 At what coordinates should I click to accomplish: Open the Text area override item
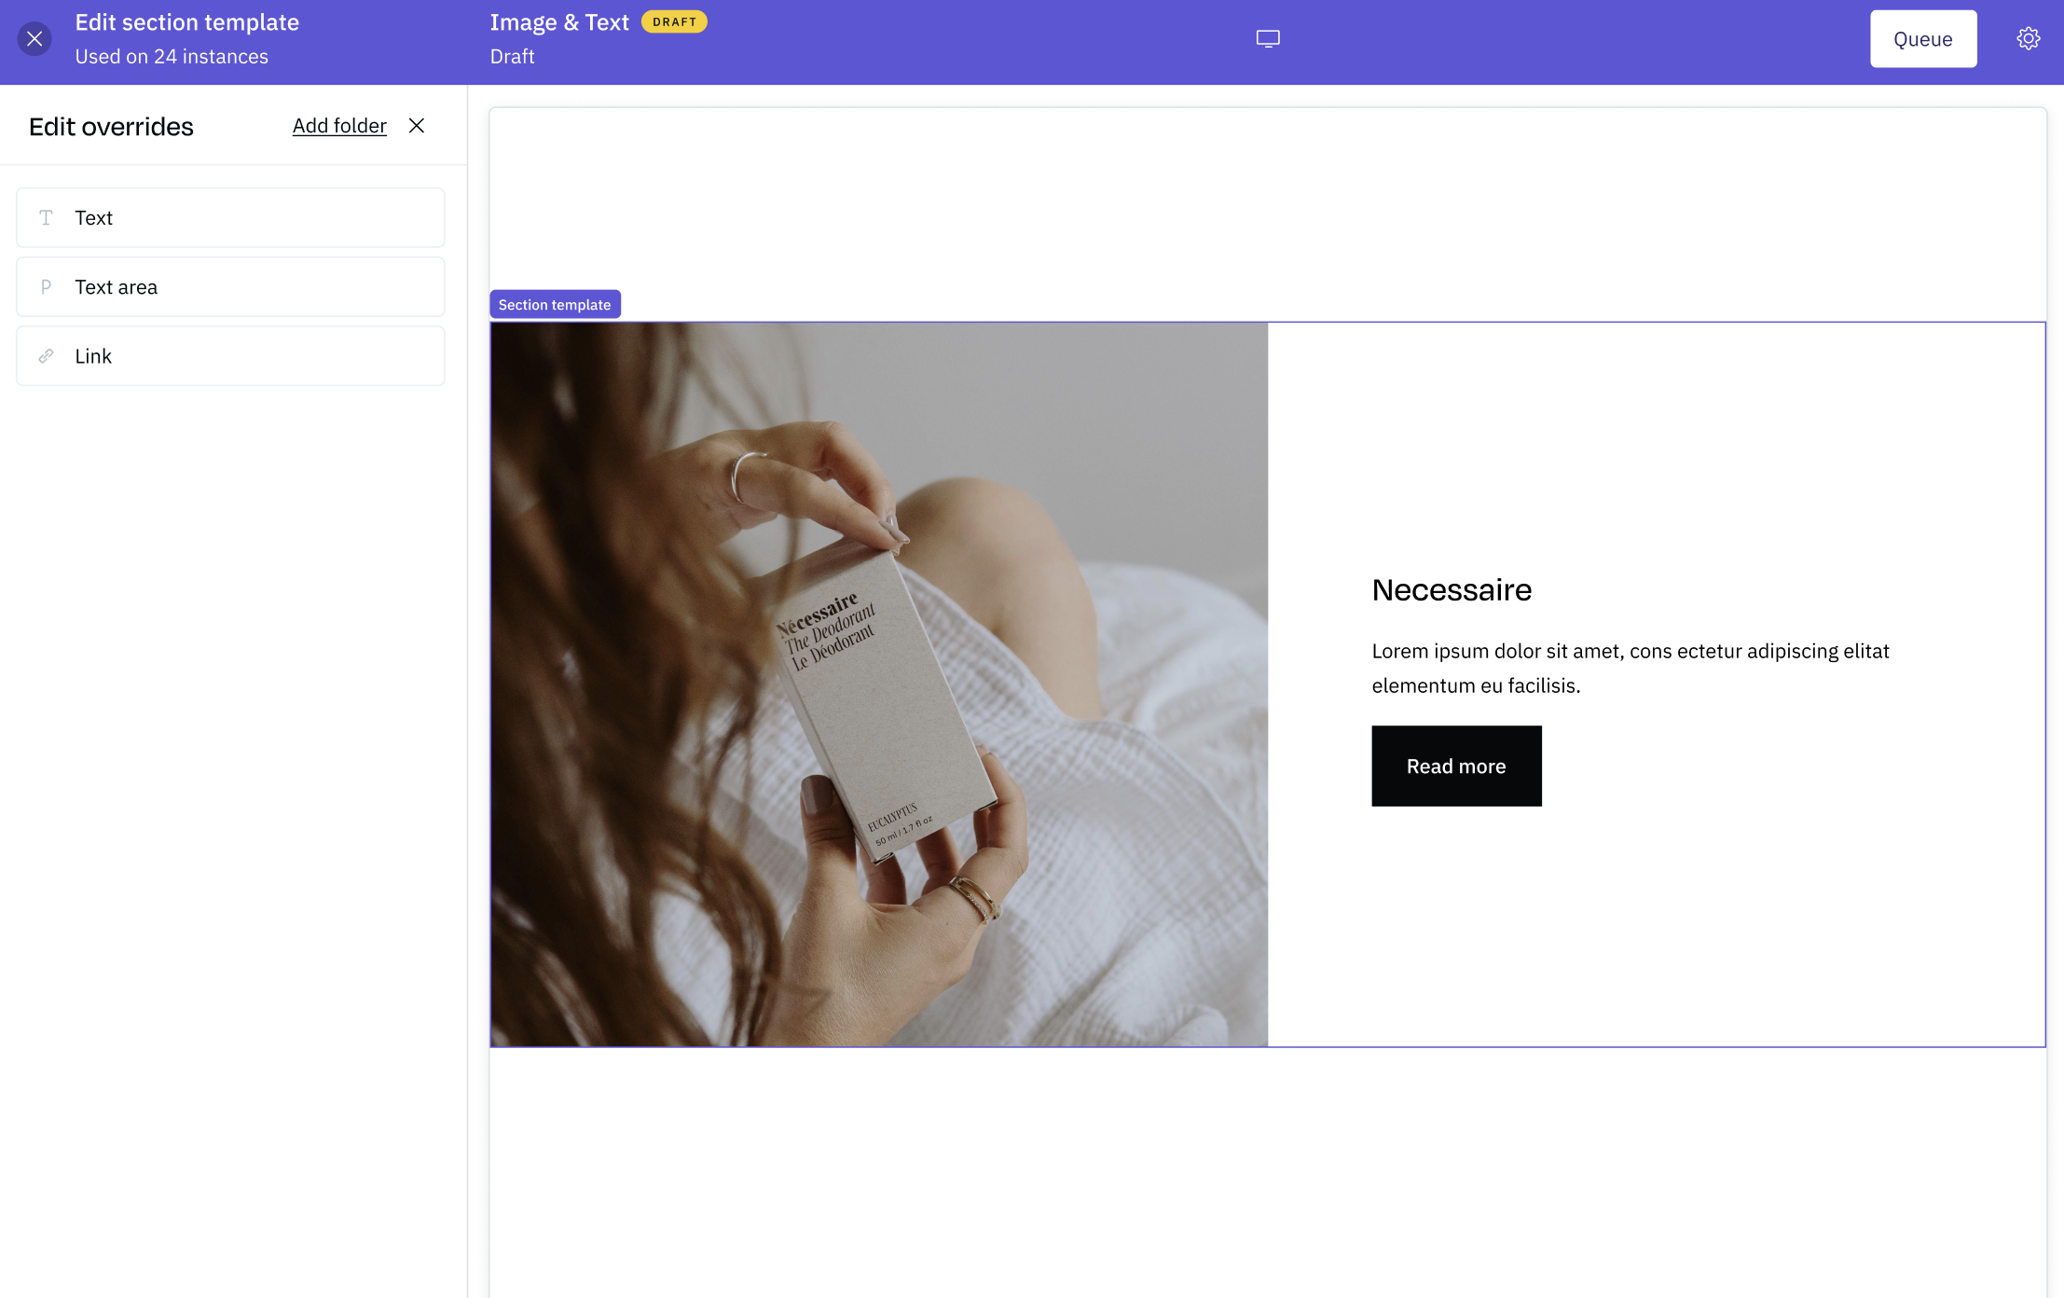point(230,287)
